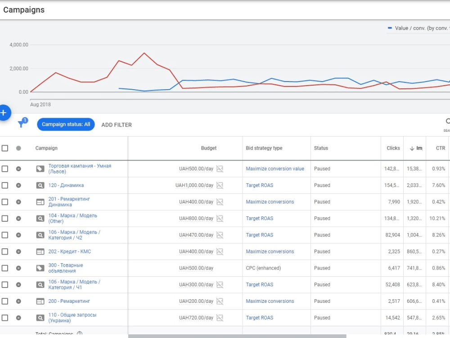
Task: Click shopping tag icon for 300 - Товарные объявления
Action: point(40,268)
